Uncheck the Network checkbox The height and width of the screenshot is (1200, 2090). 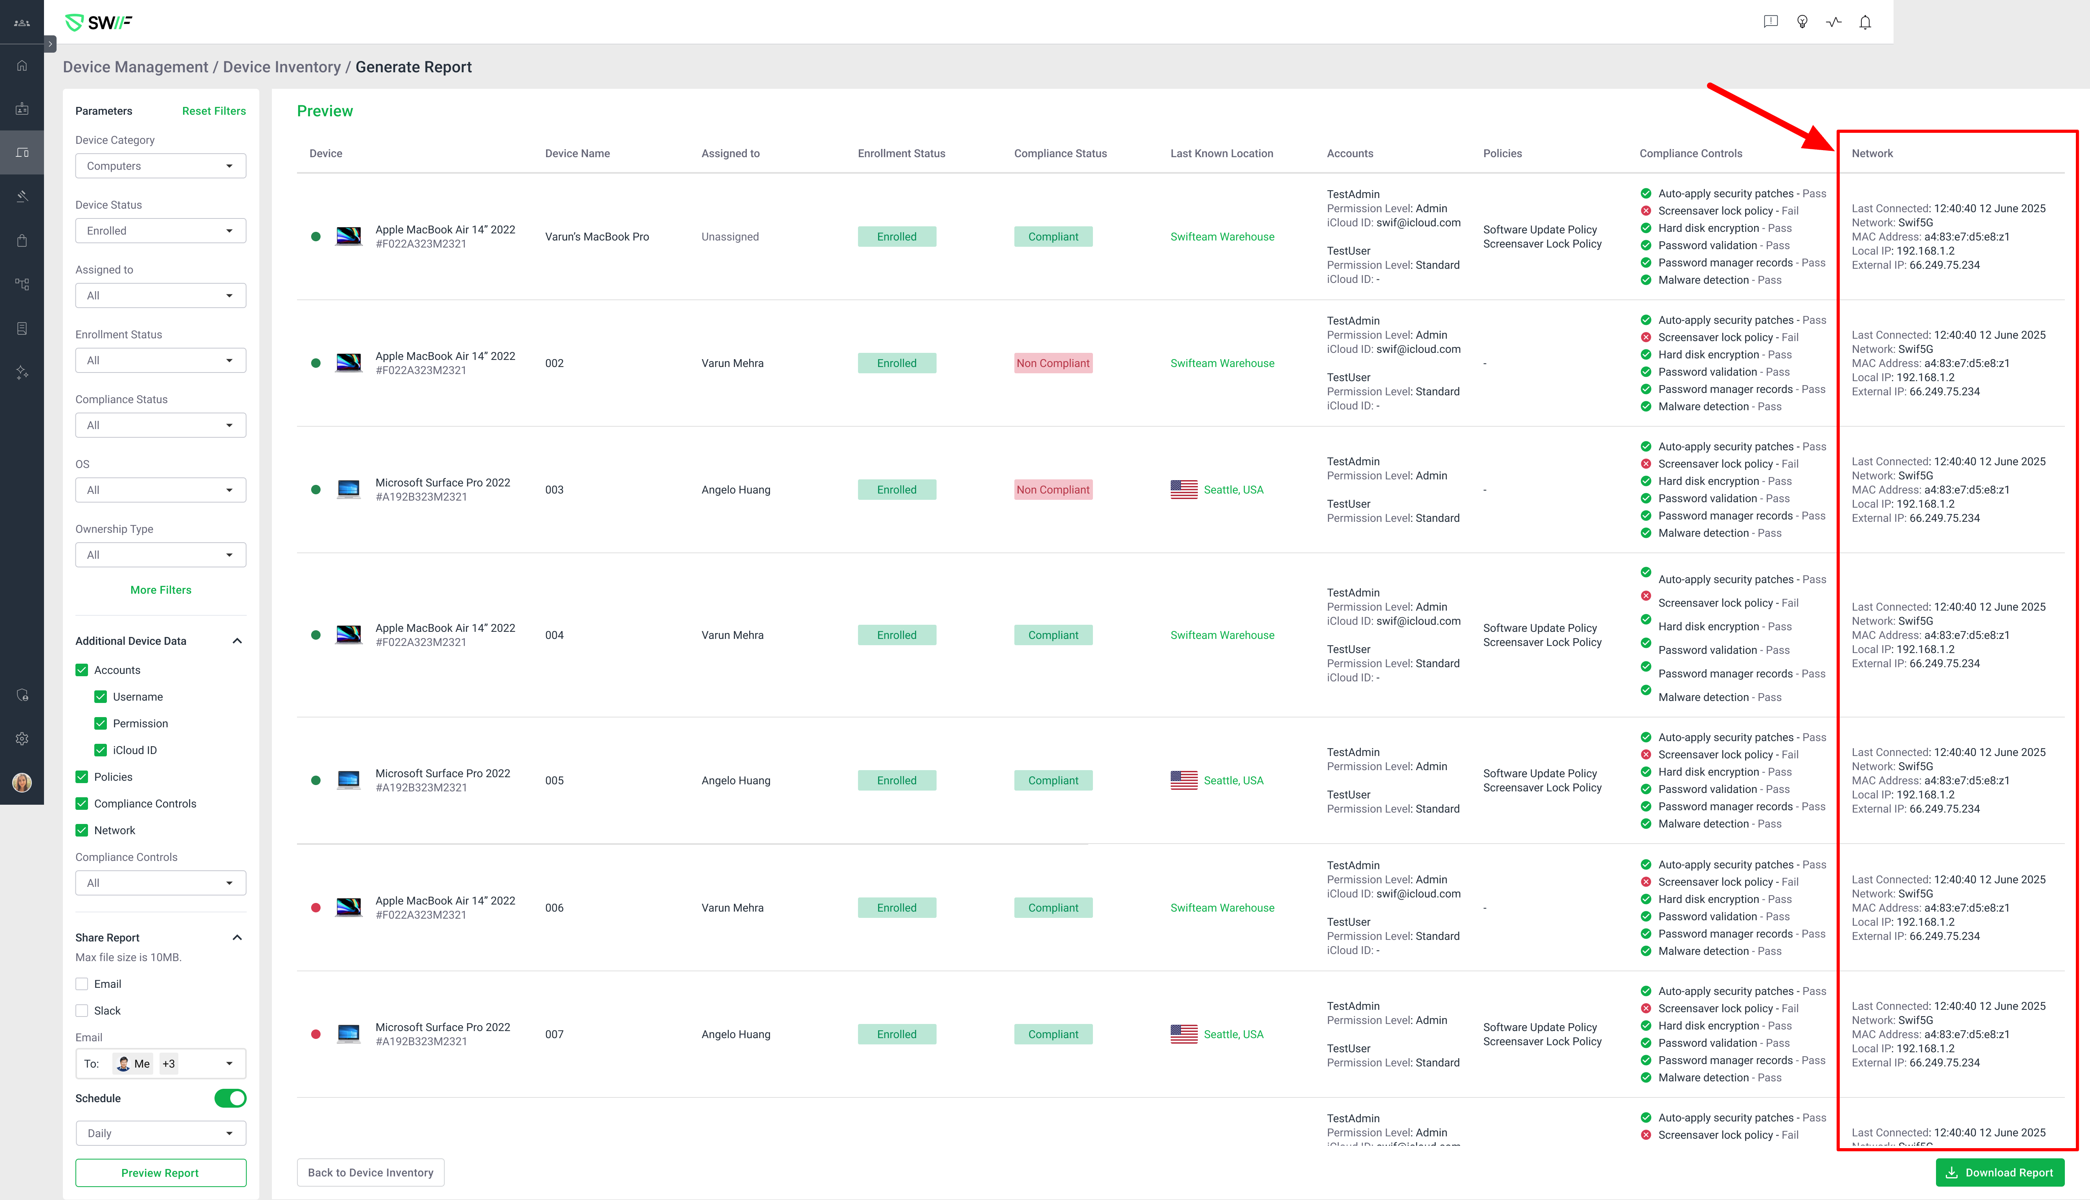[x=82, y=831]
